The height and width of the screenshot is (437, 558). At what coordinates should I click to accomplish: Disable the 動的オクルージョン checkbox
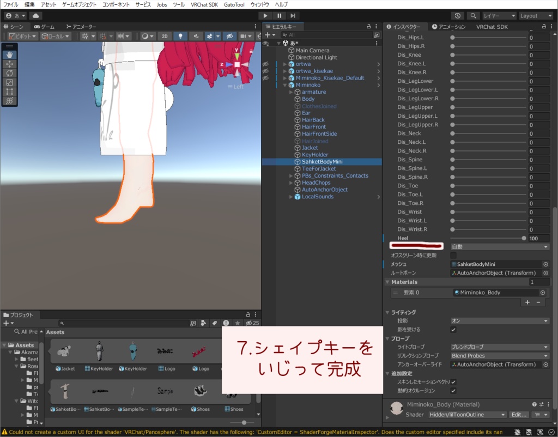(x=453, y=391)
